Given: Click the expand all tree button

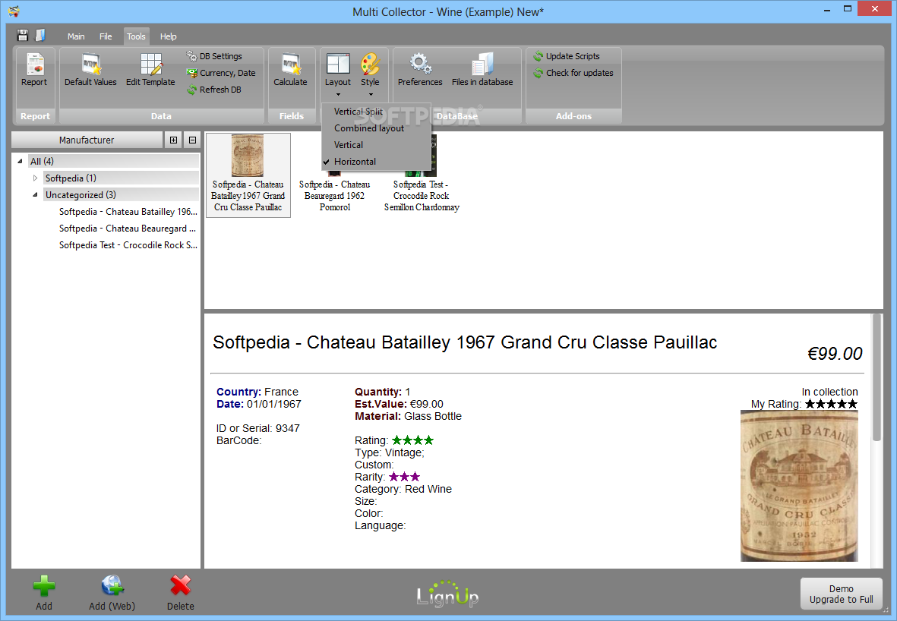Looking at the screenshot, I should click(173, 140).
